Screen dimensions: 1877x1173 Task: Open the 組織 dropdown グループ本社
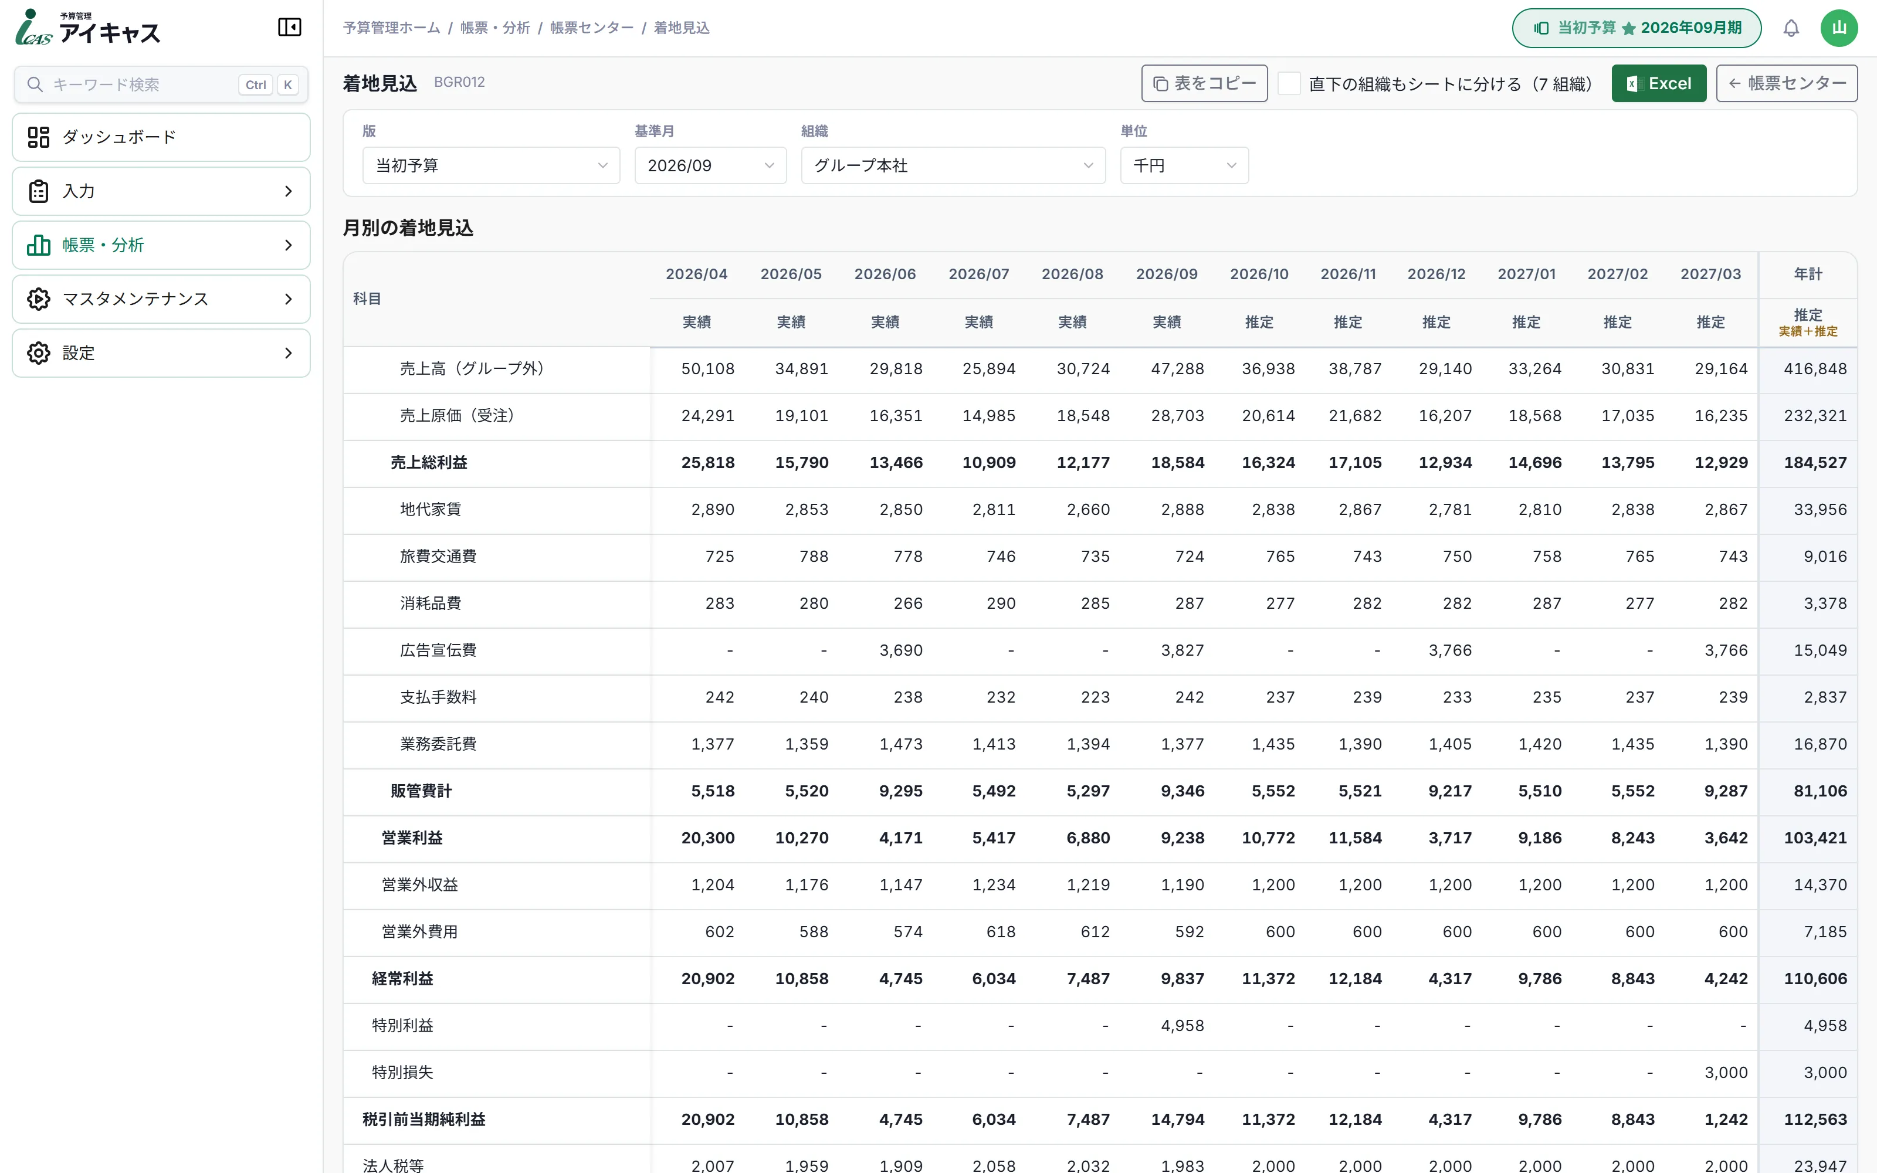953,165
